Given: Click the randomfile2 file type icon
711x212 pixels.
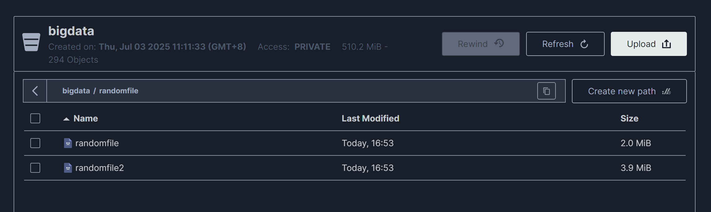Looking at the screenshot, I should [x=68, y=168].
